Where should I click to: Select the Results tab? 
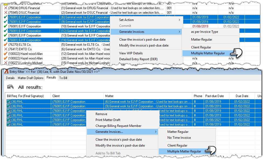(51, 77)
